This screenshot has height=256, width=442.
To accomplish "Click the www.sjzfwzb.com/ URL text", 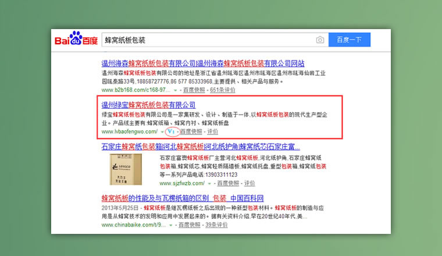I will (182, 183).
